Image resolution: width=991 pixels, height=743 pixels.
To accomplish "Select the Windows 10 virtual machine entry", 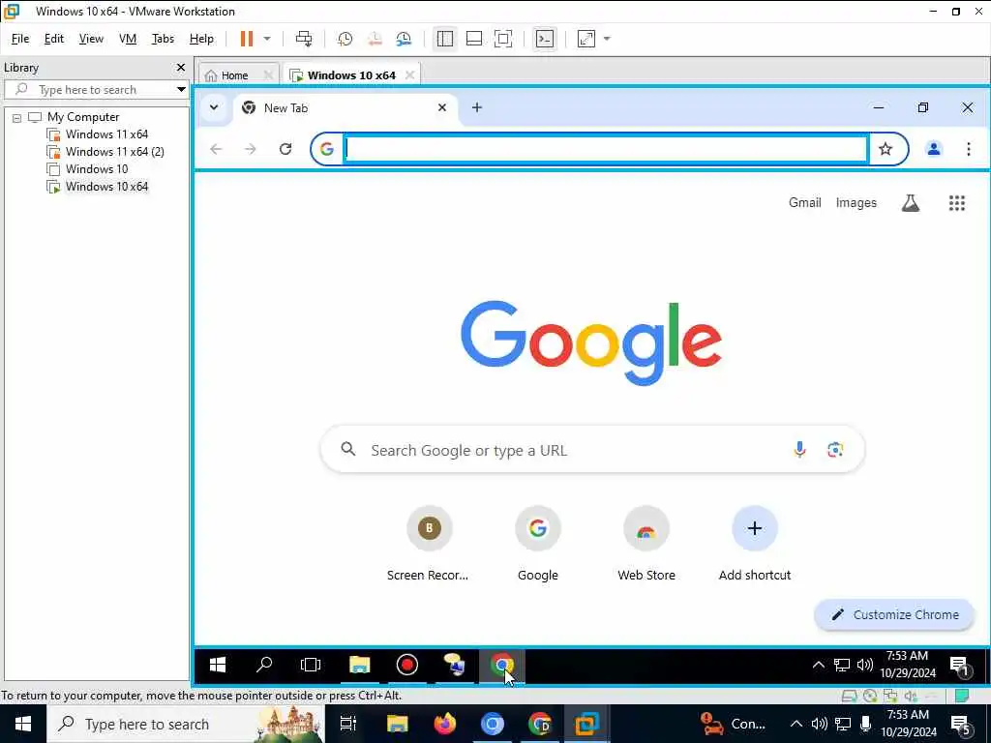I will pos(97,169).
